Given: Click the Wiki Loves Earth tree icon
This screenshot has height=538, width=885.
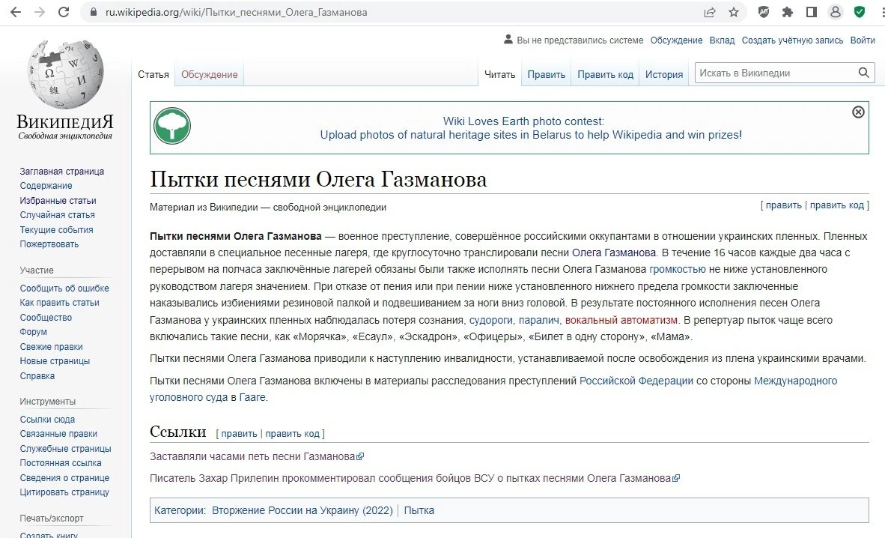Looking at the screenshot, I should pos(172,126).
